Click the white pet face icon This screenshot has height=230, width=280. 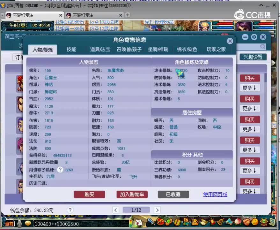(138, 223)
